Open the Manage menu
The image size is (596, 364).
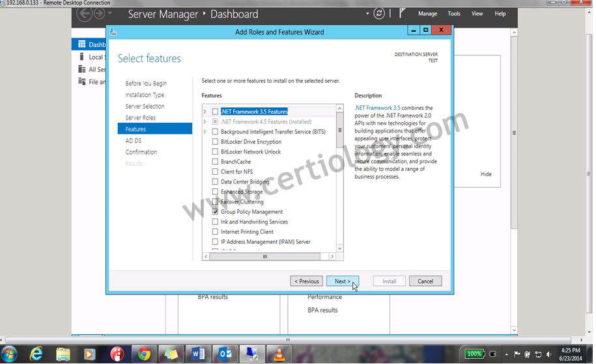pos(427,14)
